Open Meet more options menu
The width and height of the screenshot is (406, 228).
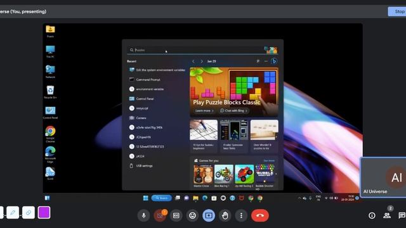241,215
